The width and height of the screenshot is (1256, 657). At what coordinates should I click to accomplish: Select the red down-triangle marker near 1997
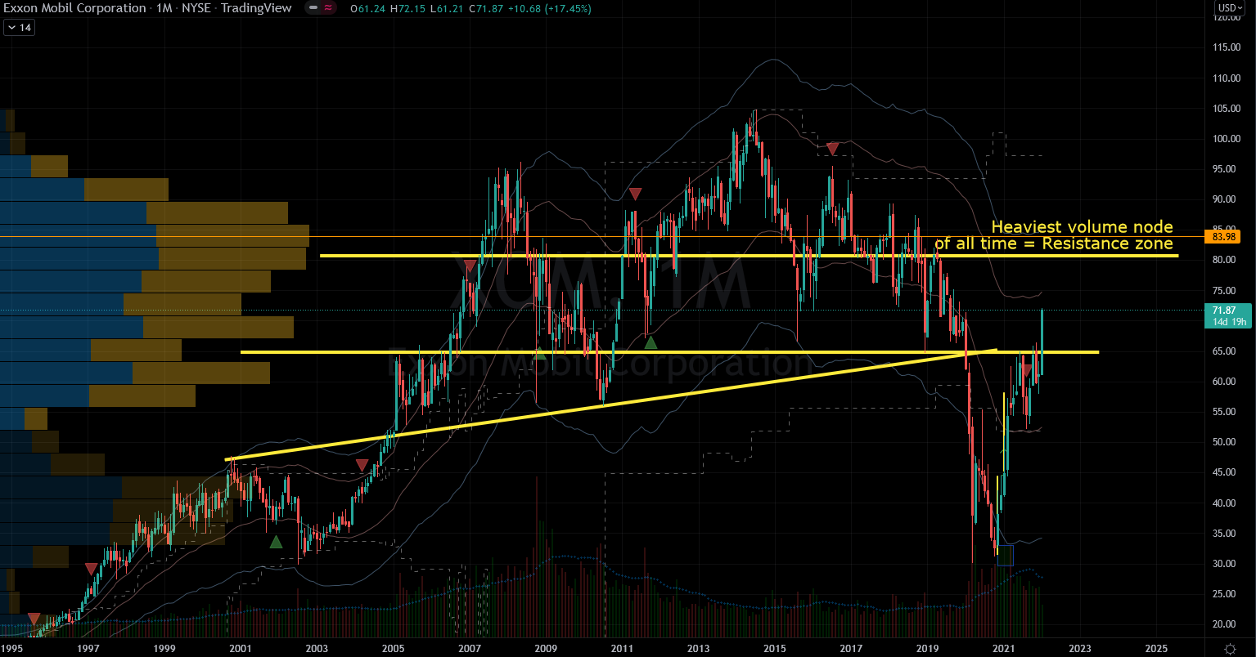(91, 569)
